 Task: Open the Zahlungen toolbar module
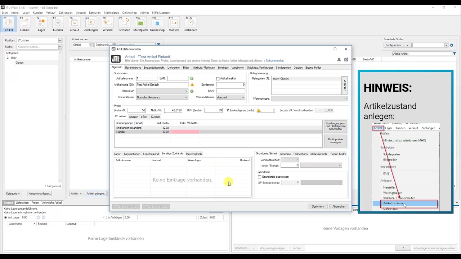coord(91,24)
